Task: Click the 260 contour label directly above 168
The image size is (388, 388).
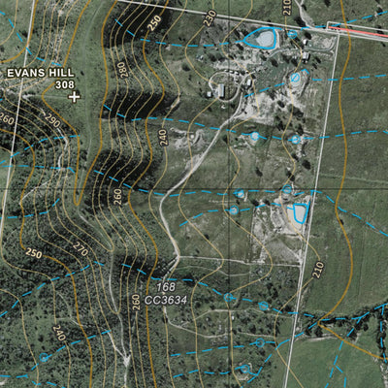Action: [118, 197]
